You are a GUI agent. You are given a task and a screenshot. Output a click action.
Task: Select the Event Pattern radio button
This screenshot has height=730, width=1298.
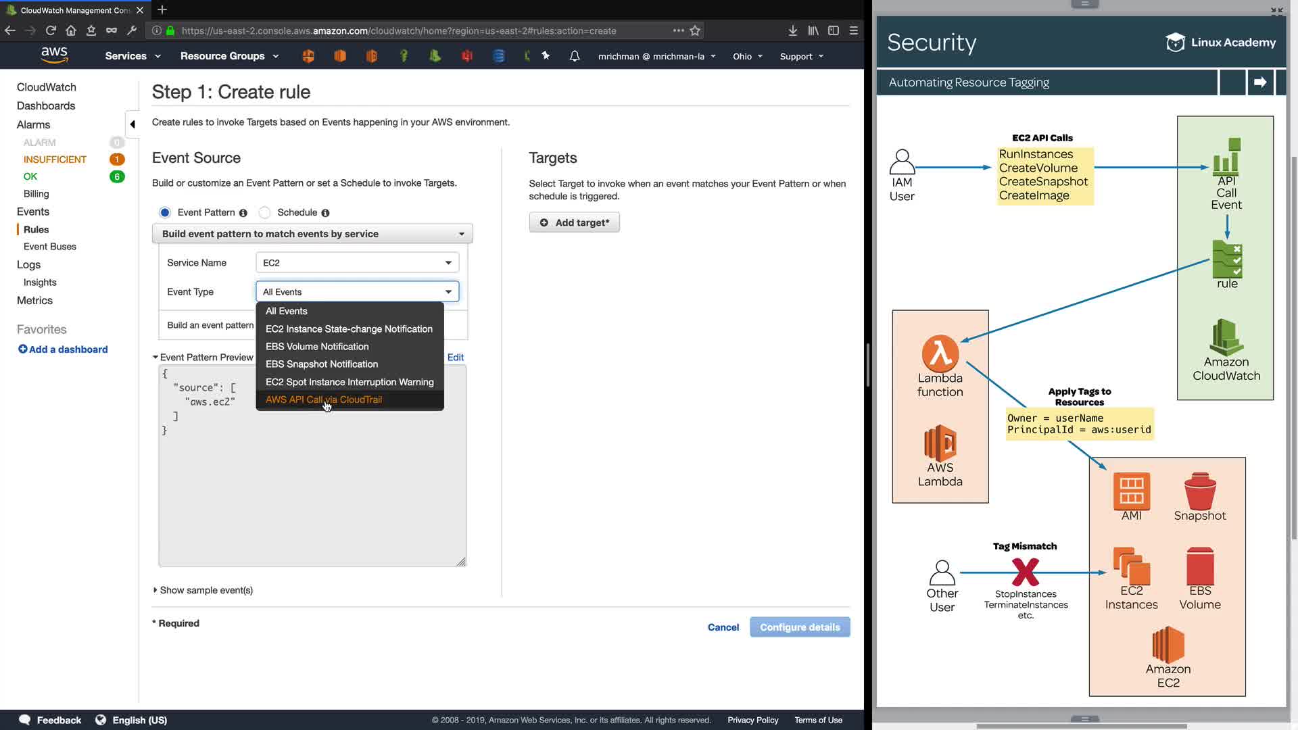[x=165, y=212]
